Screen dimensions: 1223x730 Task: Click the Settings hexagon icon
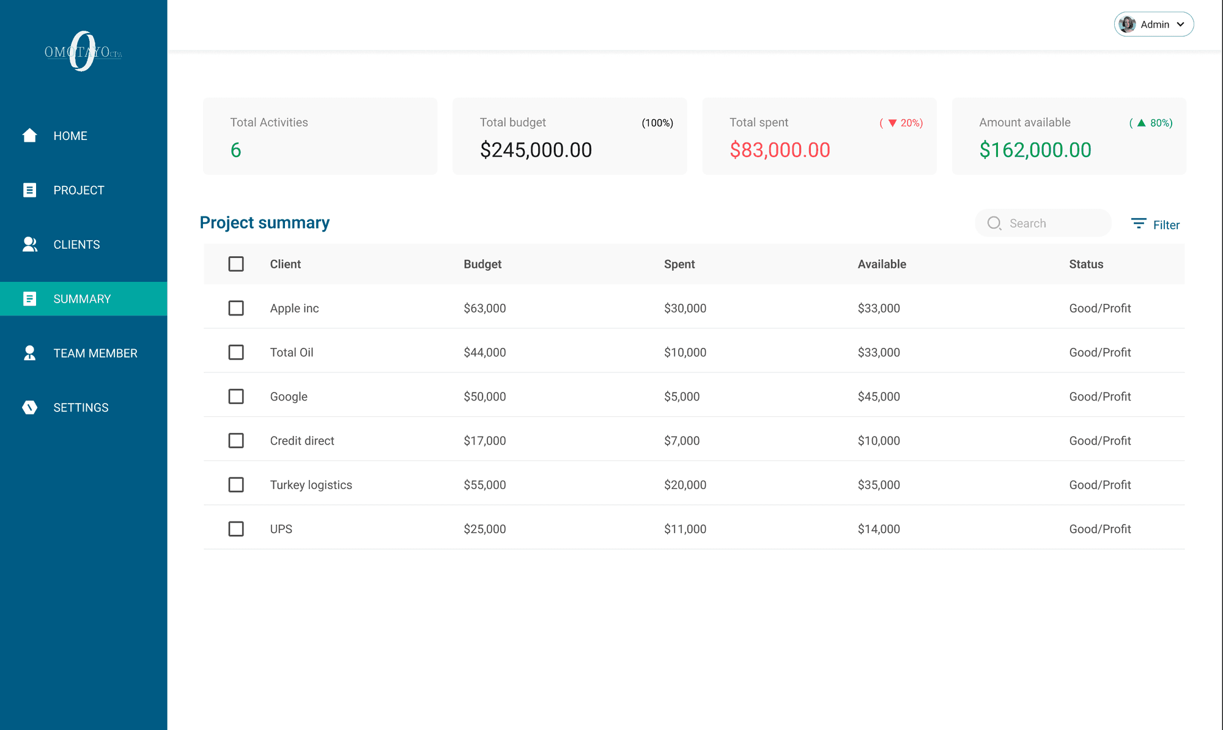[x=29, y=407]
